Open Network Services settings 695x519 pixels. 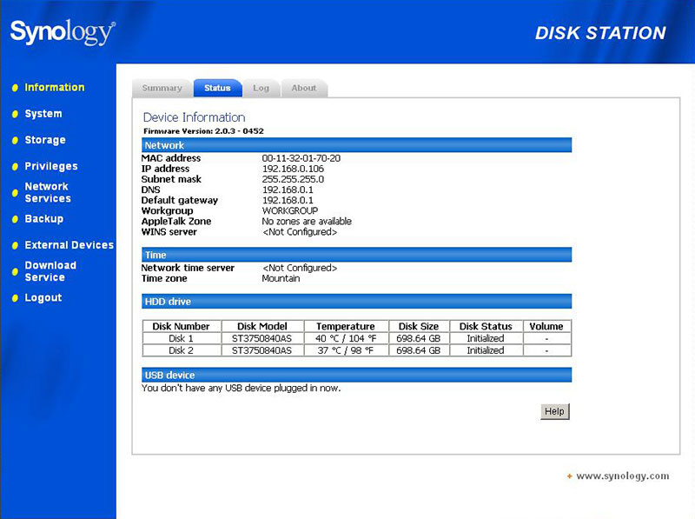[48, 192]
